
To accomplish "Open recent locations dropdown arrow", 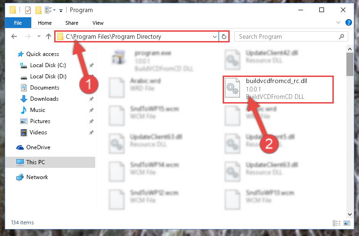I will tap(39, 36).
